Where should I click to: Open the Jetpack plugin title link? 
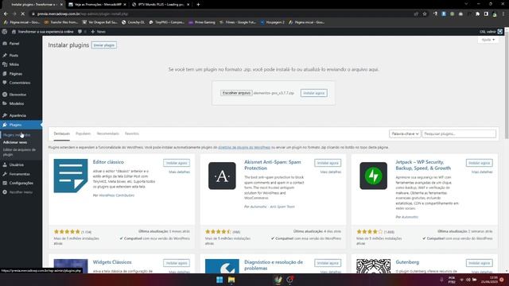423,165
